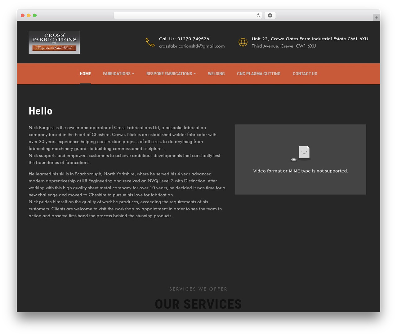Click the orange phone icon
Screen dimensions: 397x336
tap(150, 42)
